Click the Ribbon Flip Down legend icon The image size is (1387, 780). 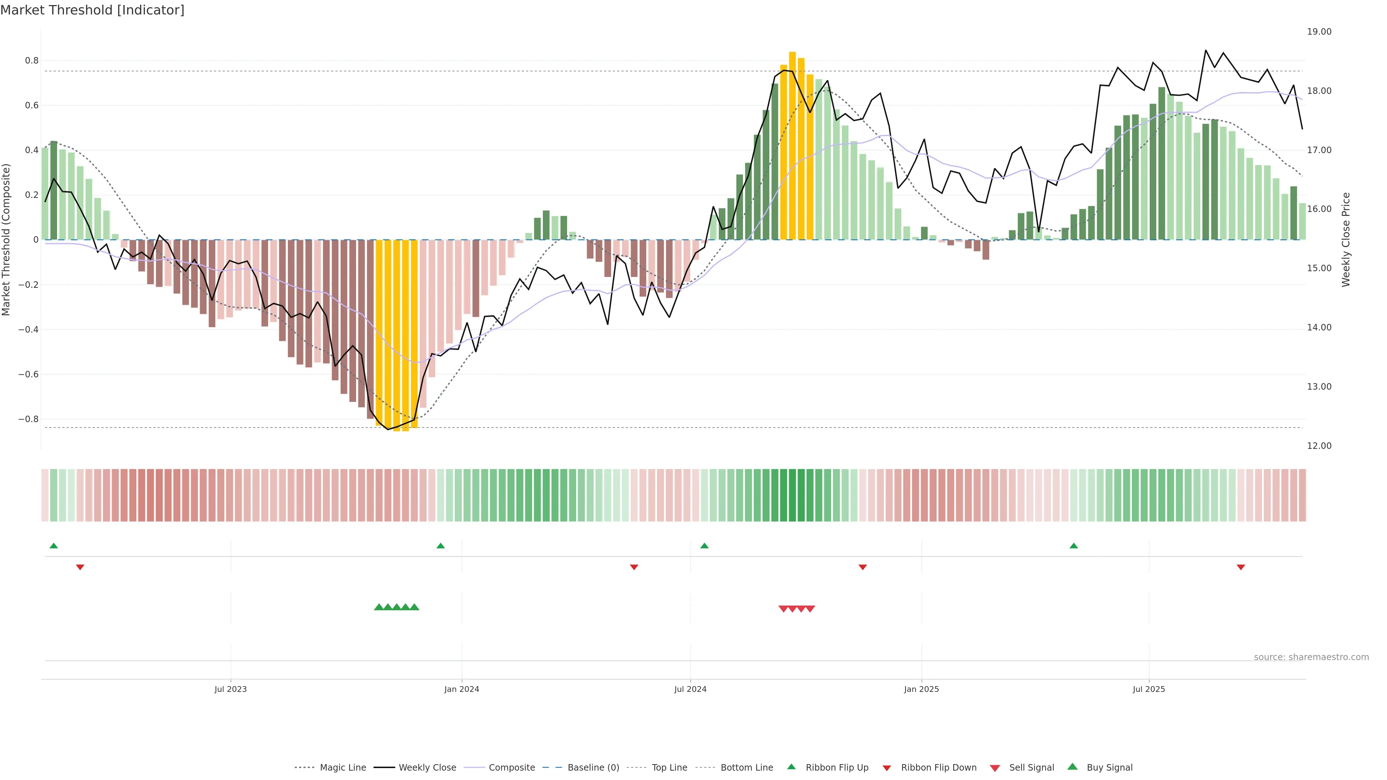(x=886, y=768)
